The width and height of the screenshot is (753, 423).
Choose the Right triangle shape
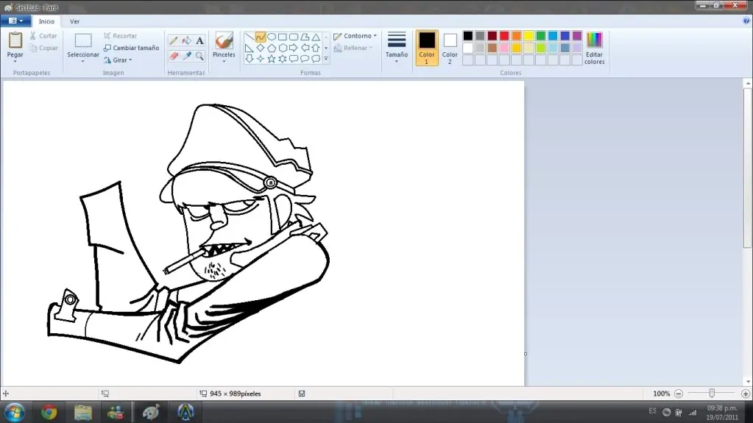click(x=250, y=48)
